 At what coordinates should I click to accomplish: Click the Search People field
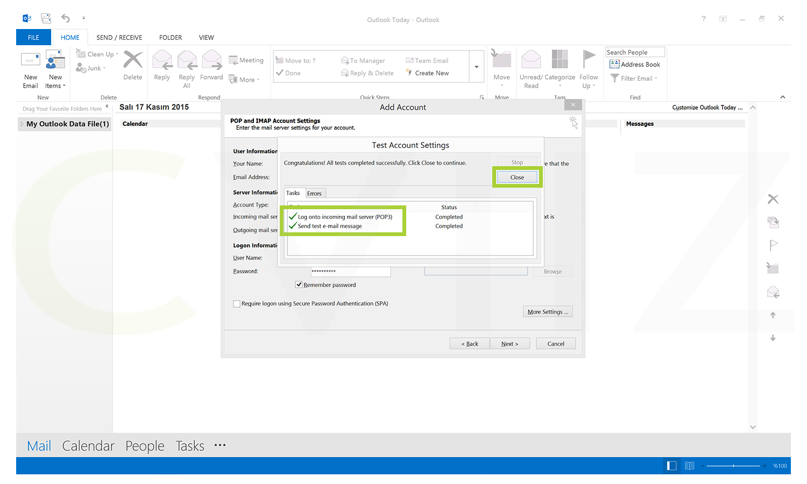tap(635, 52)
